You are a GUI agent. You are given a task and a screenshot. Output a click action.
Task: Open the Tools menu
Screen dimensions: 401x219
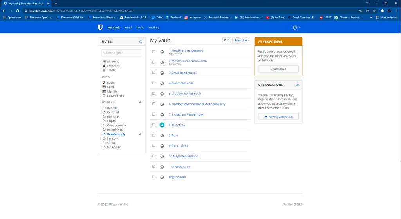[x=140, y=28]
